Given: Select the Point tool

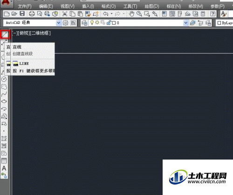Looking at the screenshot, I should point(4,131).
